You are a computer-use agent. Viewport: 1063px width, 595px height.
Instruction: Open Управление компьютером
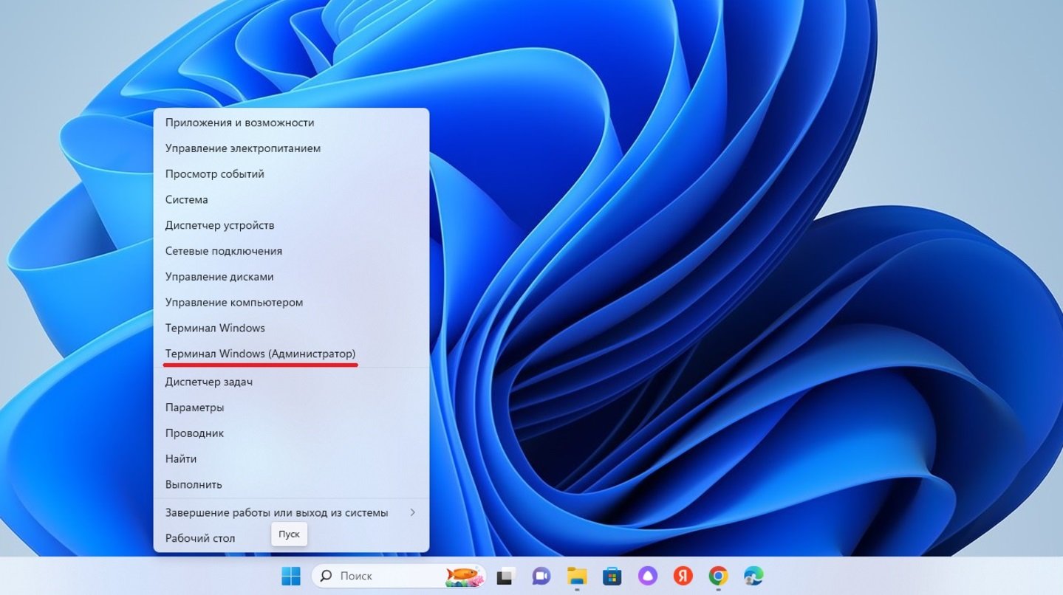(291, 302)
